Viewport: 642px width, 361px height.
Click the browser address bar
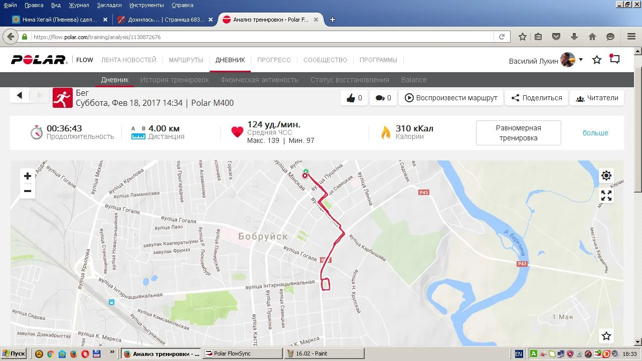point(261,37)
